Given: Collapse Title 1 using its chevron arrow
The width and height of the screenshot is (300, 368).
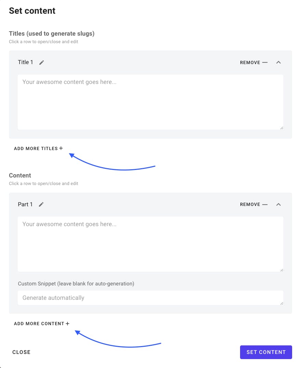Looking at the screenshot, I should tap(278, 62).
